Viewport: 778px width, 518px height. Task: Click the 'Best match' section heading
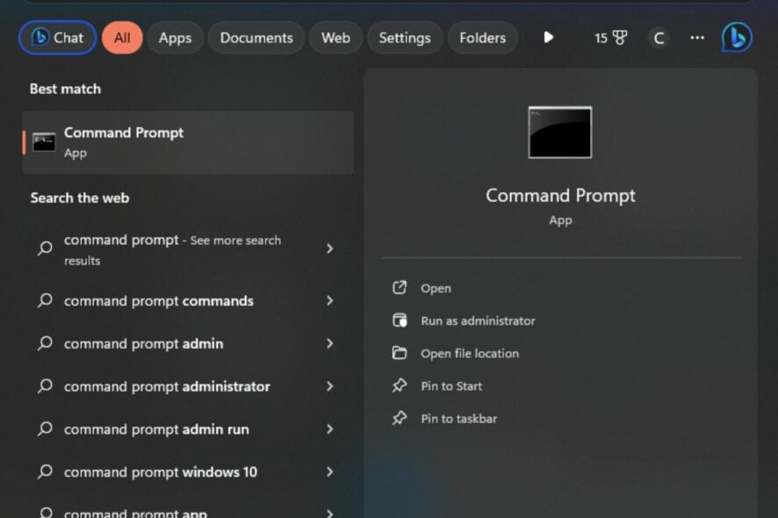[x=65, y=89]
